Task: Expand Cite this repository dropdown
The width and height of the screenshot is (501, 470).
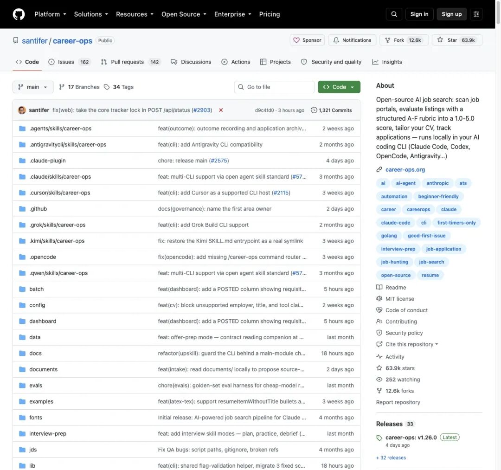Action: pos(407,344)
